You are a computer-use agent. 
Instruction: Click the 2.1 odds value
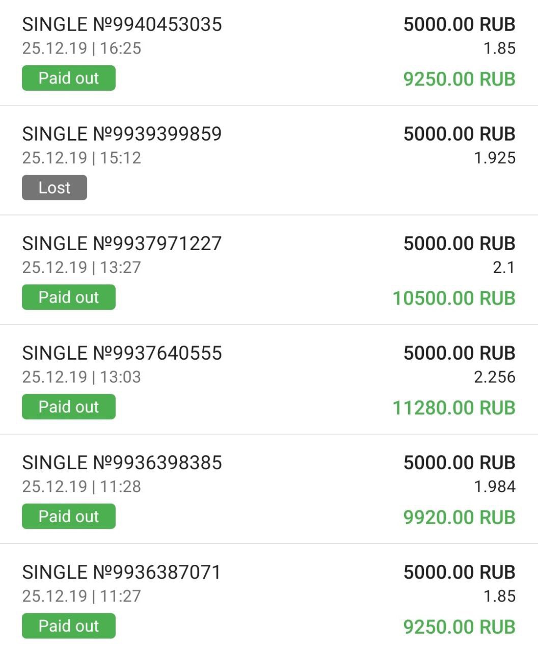[x=504, y=267]
